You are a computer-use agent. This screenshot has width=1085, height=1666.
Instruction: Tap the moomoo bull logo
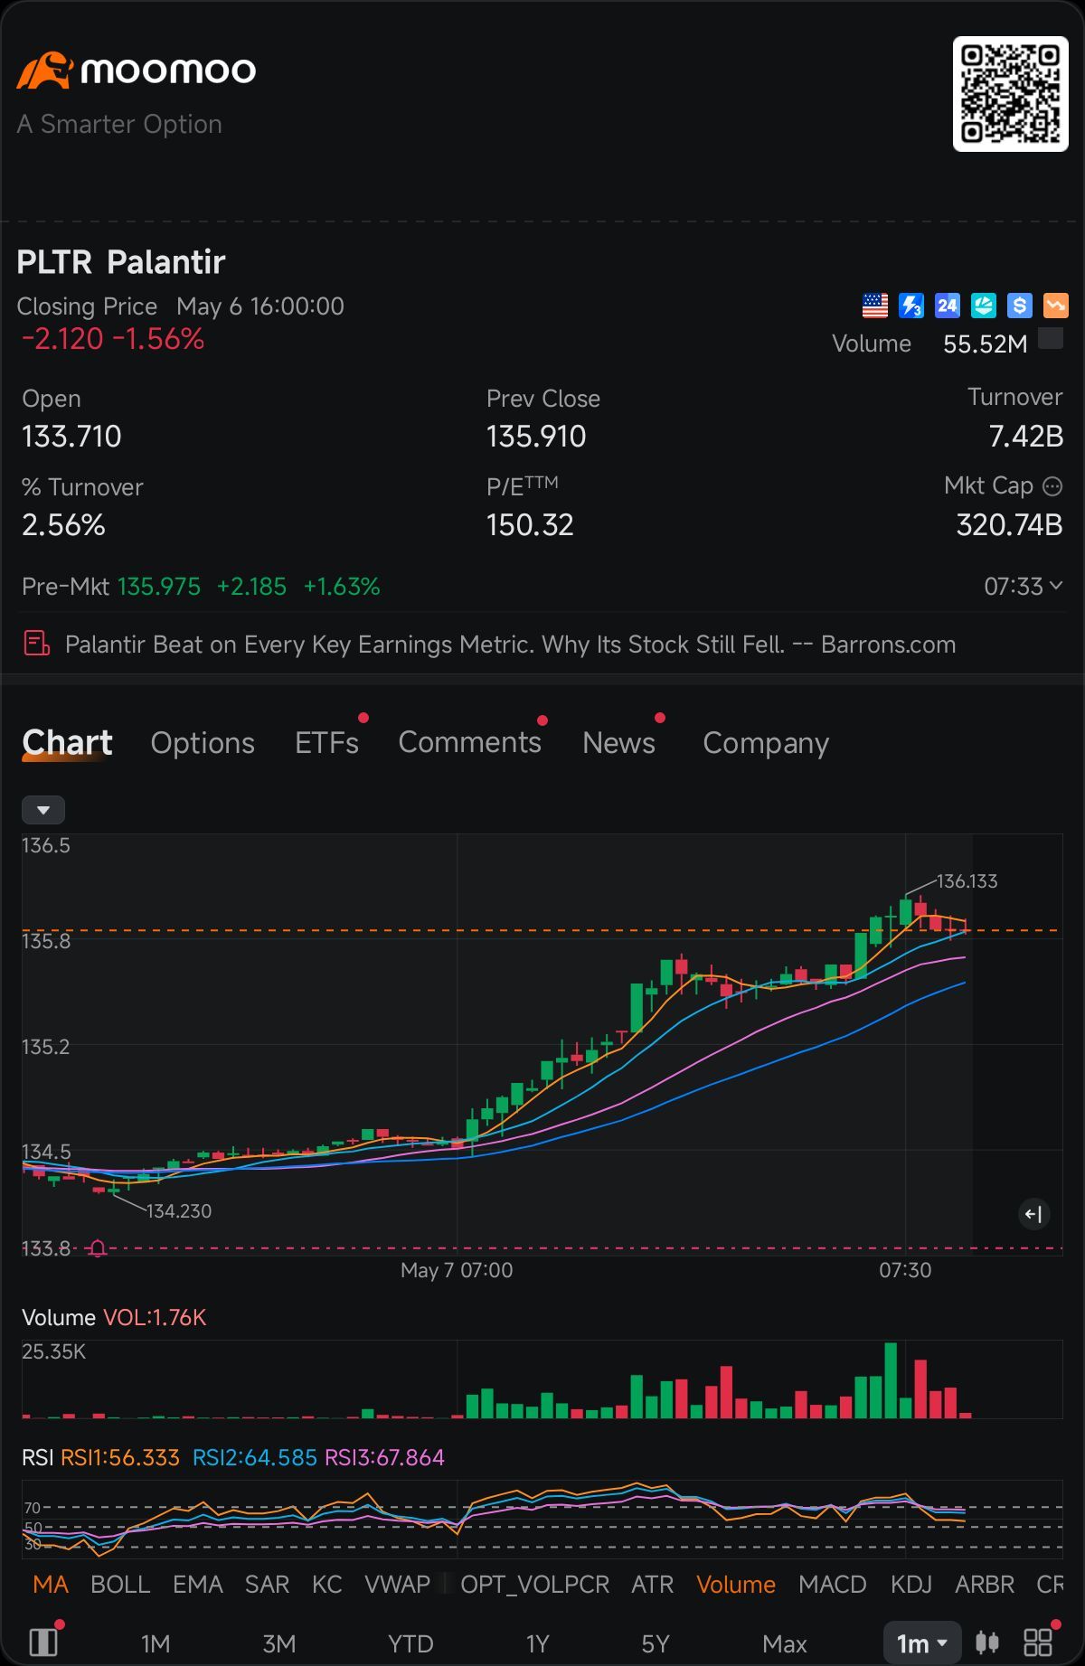43,71
